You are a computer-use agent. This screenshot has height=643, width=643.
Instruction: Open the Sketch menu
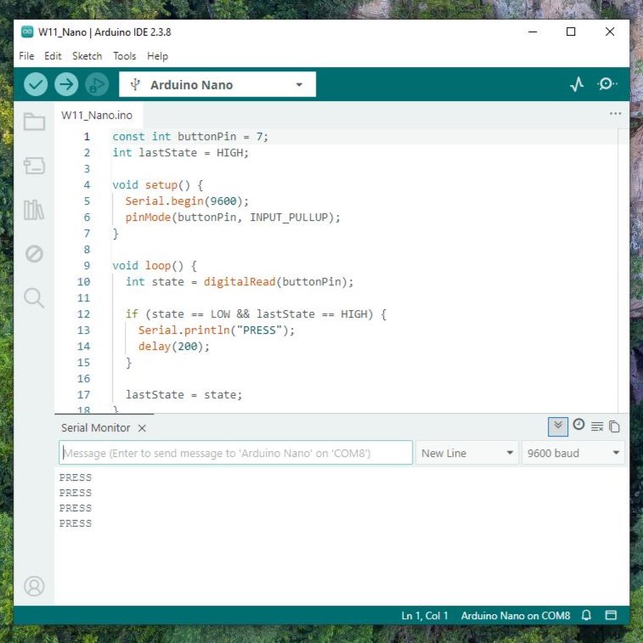[87, 56]
